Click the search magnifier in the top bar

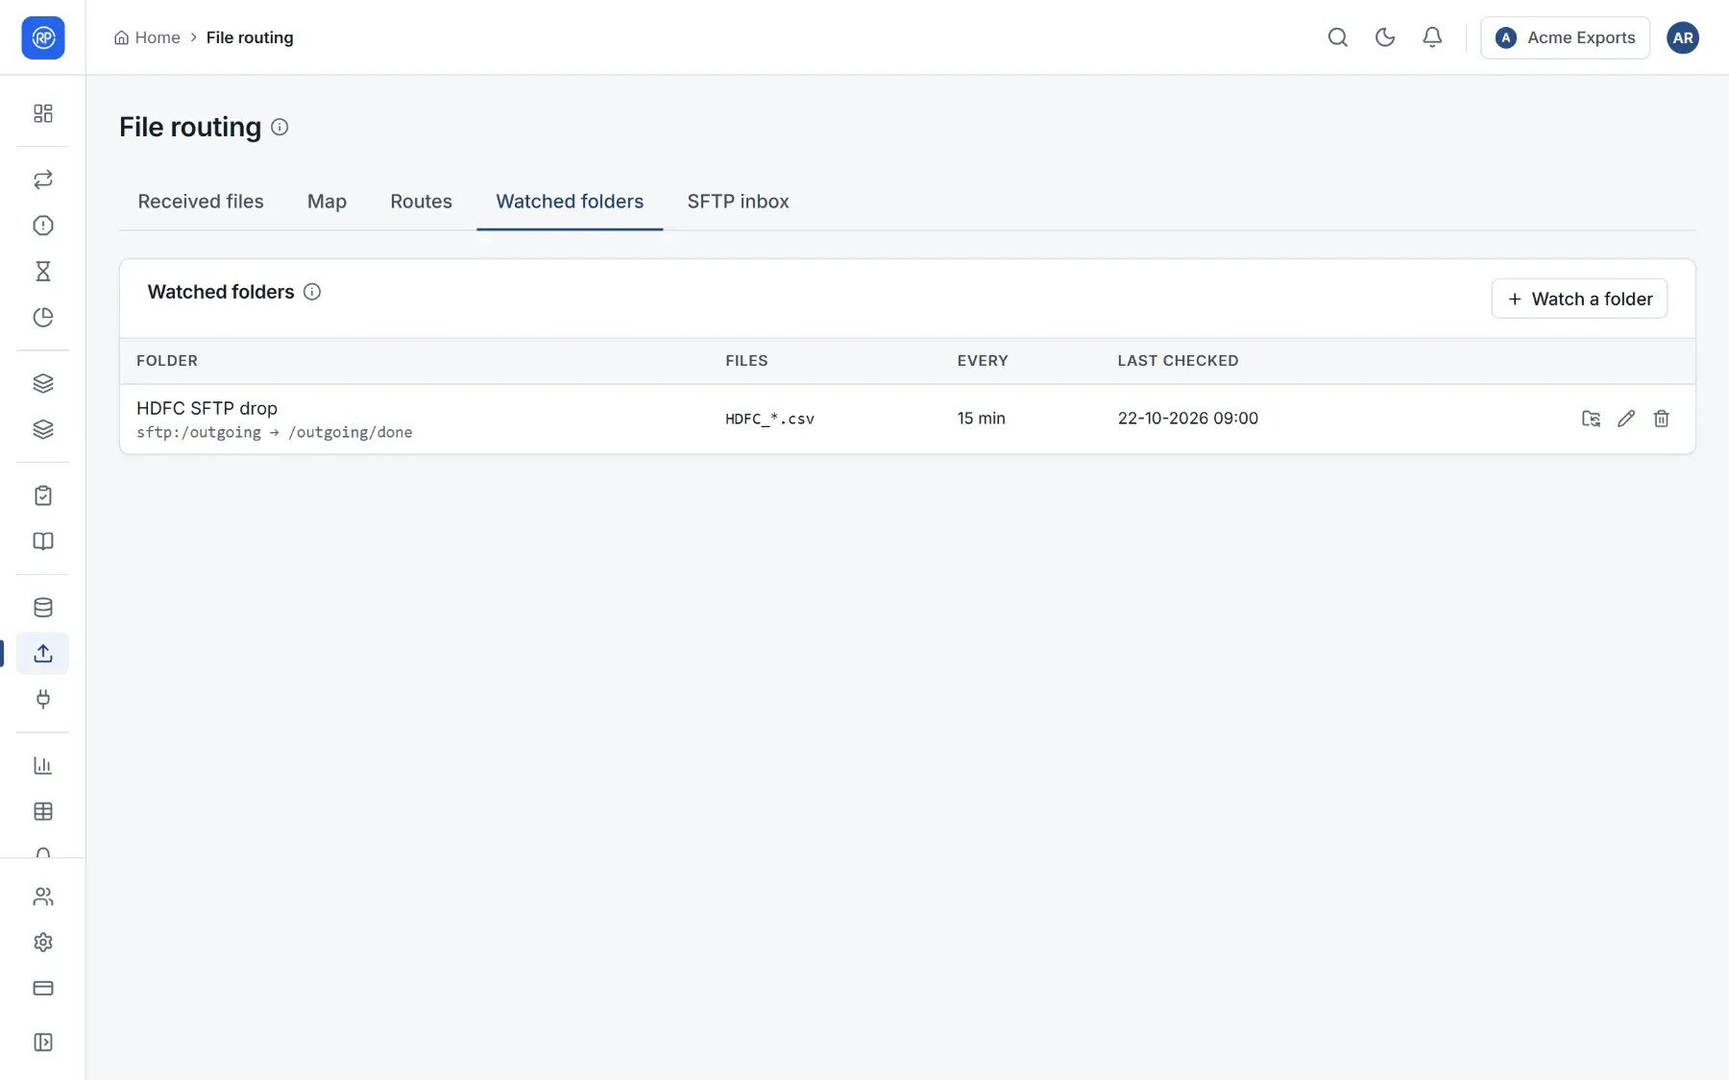pyautogui.click(x=1338, y=37)
